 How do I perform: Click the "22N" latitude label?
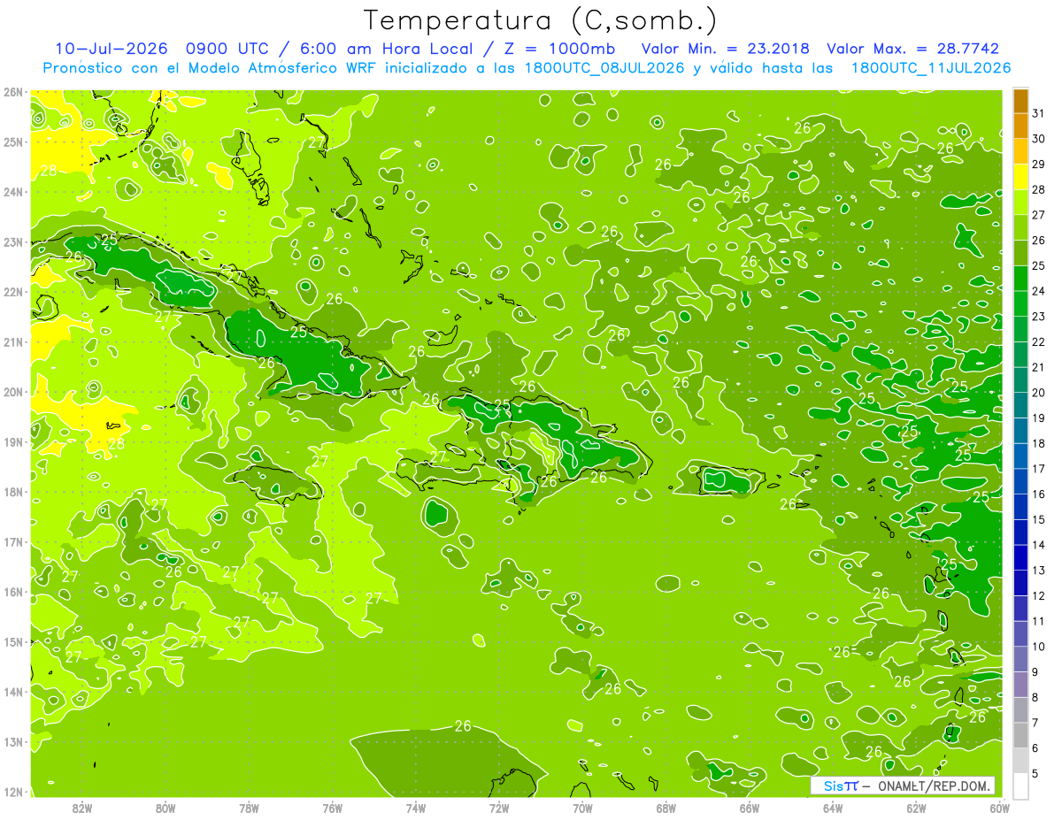click(13, 292)
